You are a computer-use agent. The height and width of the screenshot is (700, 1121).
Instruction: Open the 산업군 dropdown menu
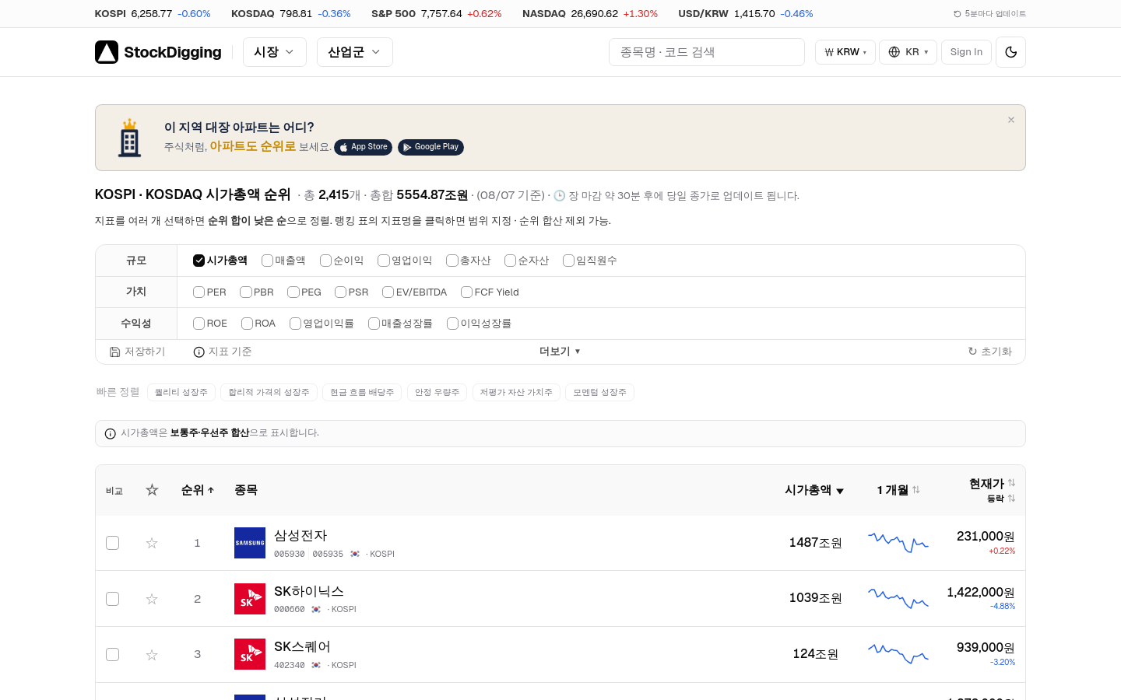point(355,52)
